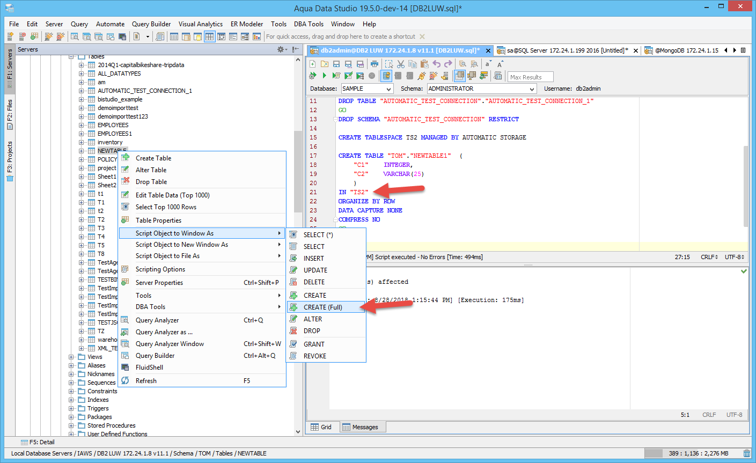Click the To Lowercase 'a' icon
756x463 pixels.
pos(488,64)
